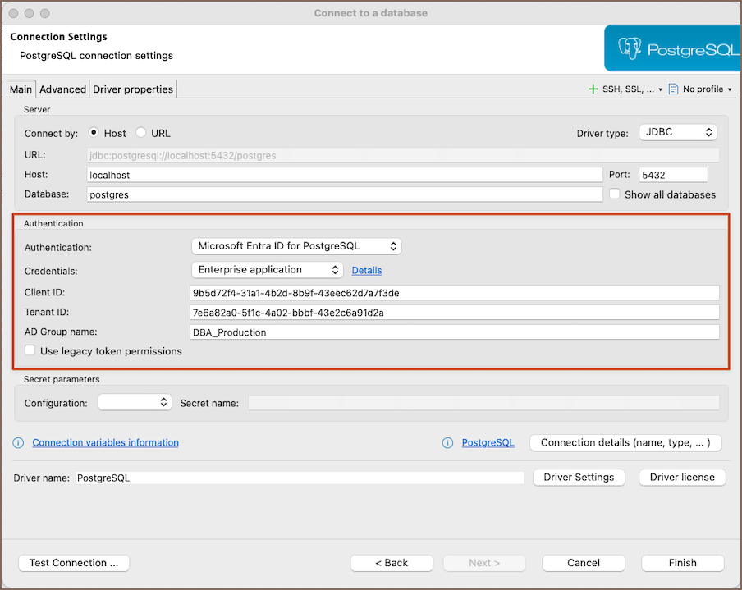Open the Authentication method dropdown
Viewport: 742px width, 590px height.
[x=295, y=246]
